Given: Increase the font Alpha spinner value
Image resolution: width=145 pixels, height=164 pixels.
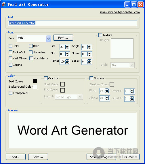Looking at the screenshot, I should 67,60.
